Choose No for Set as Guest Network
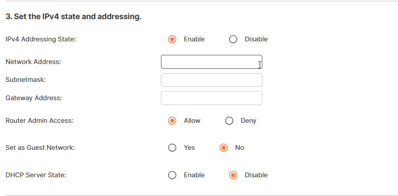The height and width of the screenshot is (196, 398). (224, 148)
